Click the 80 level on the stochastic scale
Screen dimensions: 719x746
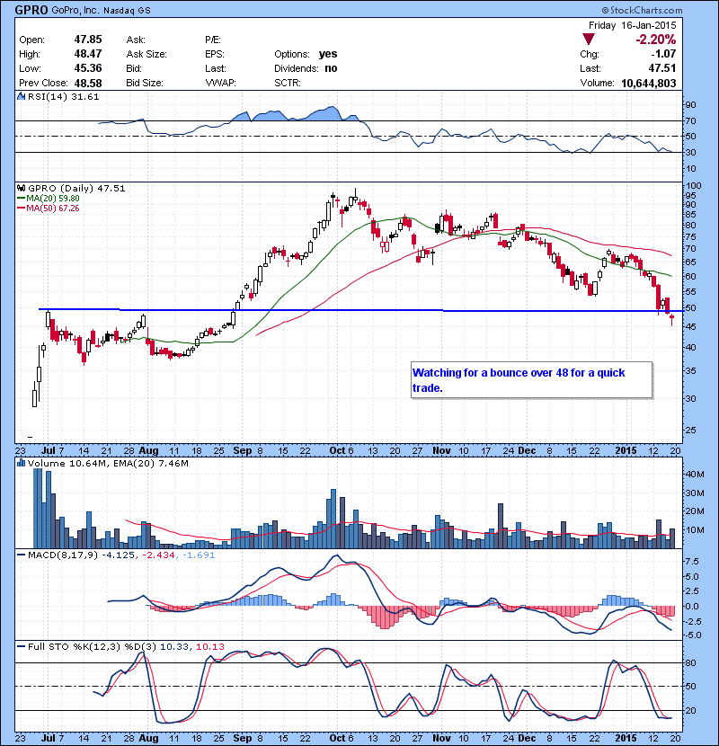point(690,662)
